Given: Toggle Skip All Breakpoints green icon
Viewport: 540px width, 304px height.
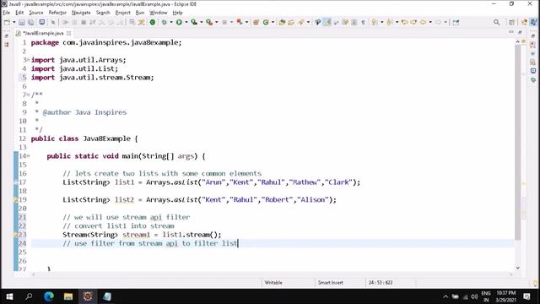Looking at the screenshot, I should tap(152, 23).
